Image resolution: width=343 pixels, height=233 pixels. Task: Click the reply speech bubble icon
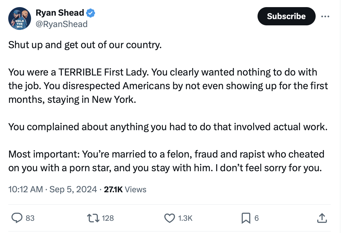point(17,218)
